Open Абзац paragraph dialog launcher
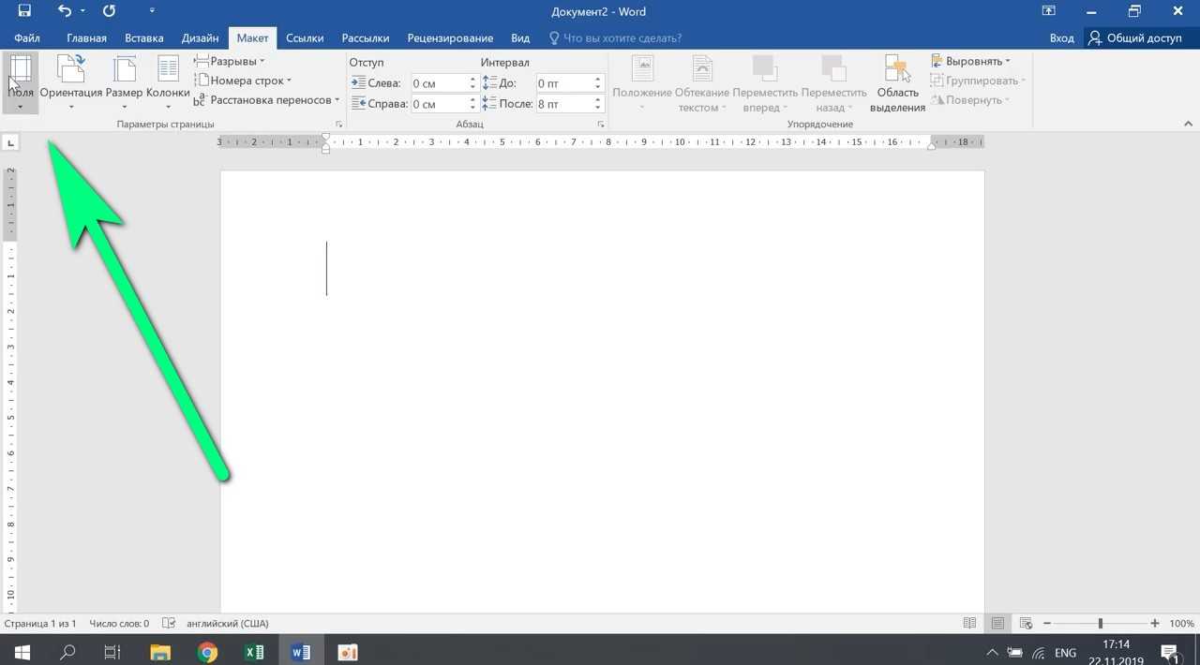This screenshot has width=1200, height=665. coord(600,125)
